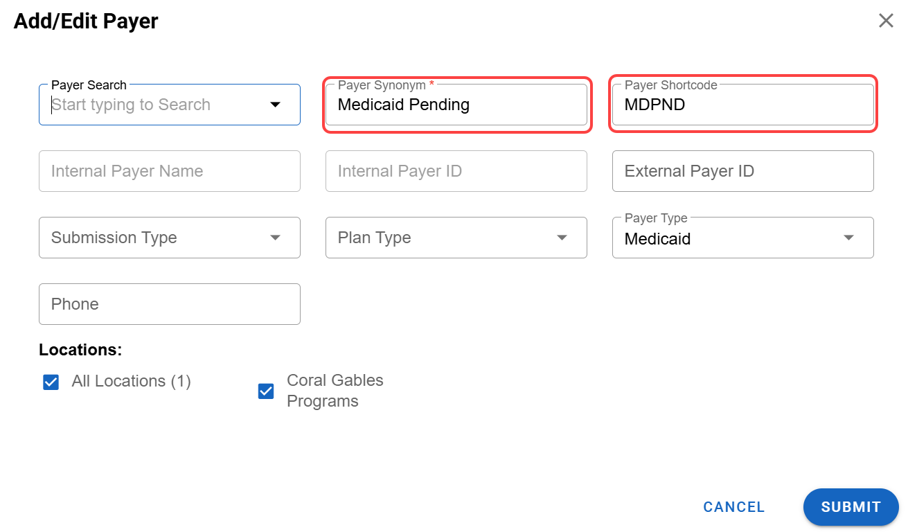The height and width of the screenshot is (532, 908).
Task: Click the Coral Gables Programs label text
Action: coord(335,391)
